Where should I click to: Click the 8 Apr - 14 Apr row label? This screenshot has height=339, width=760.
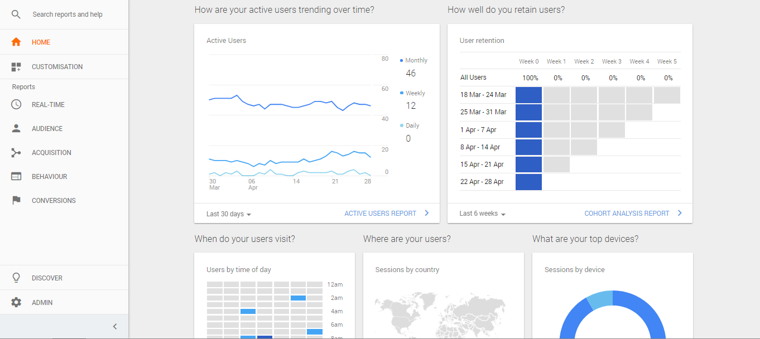(x=480, y=147)
